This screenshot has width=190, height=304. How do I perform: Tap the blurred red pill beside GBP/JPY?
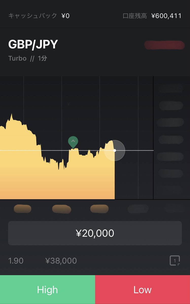[x=164, y=45]
